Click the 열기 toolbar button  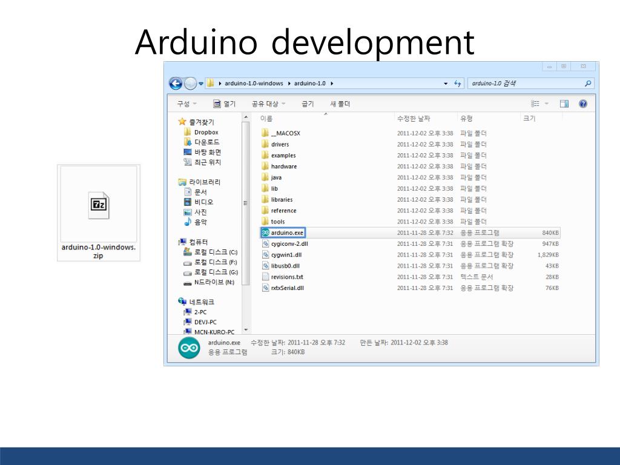[x=224, y=104]
